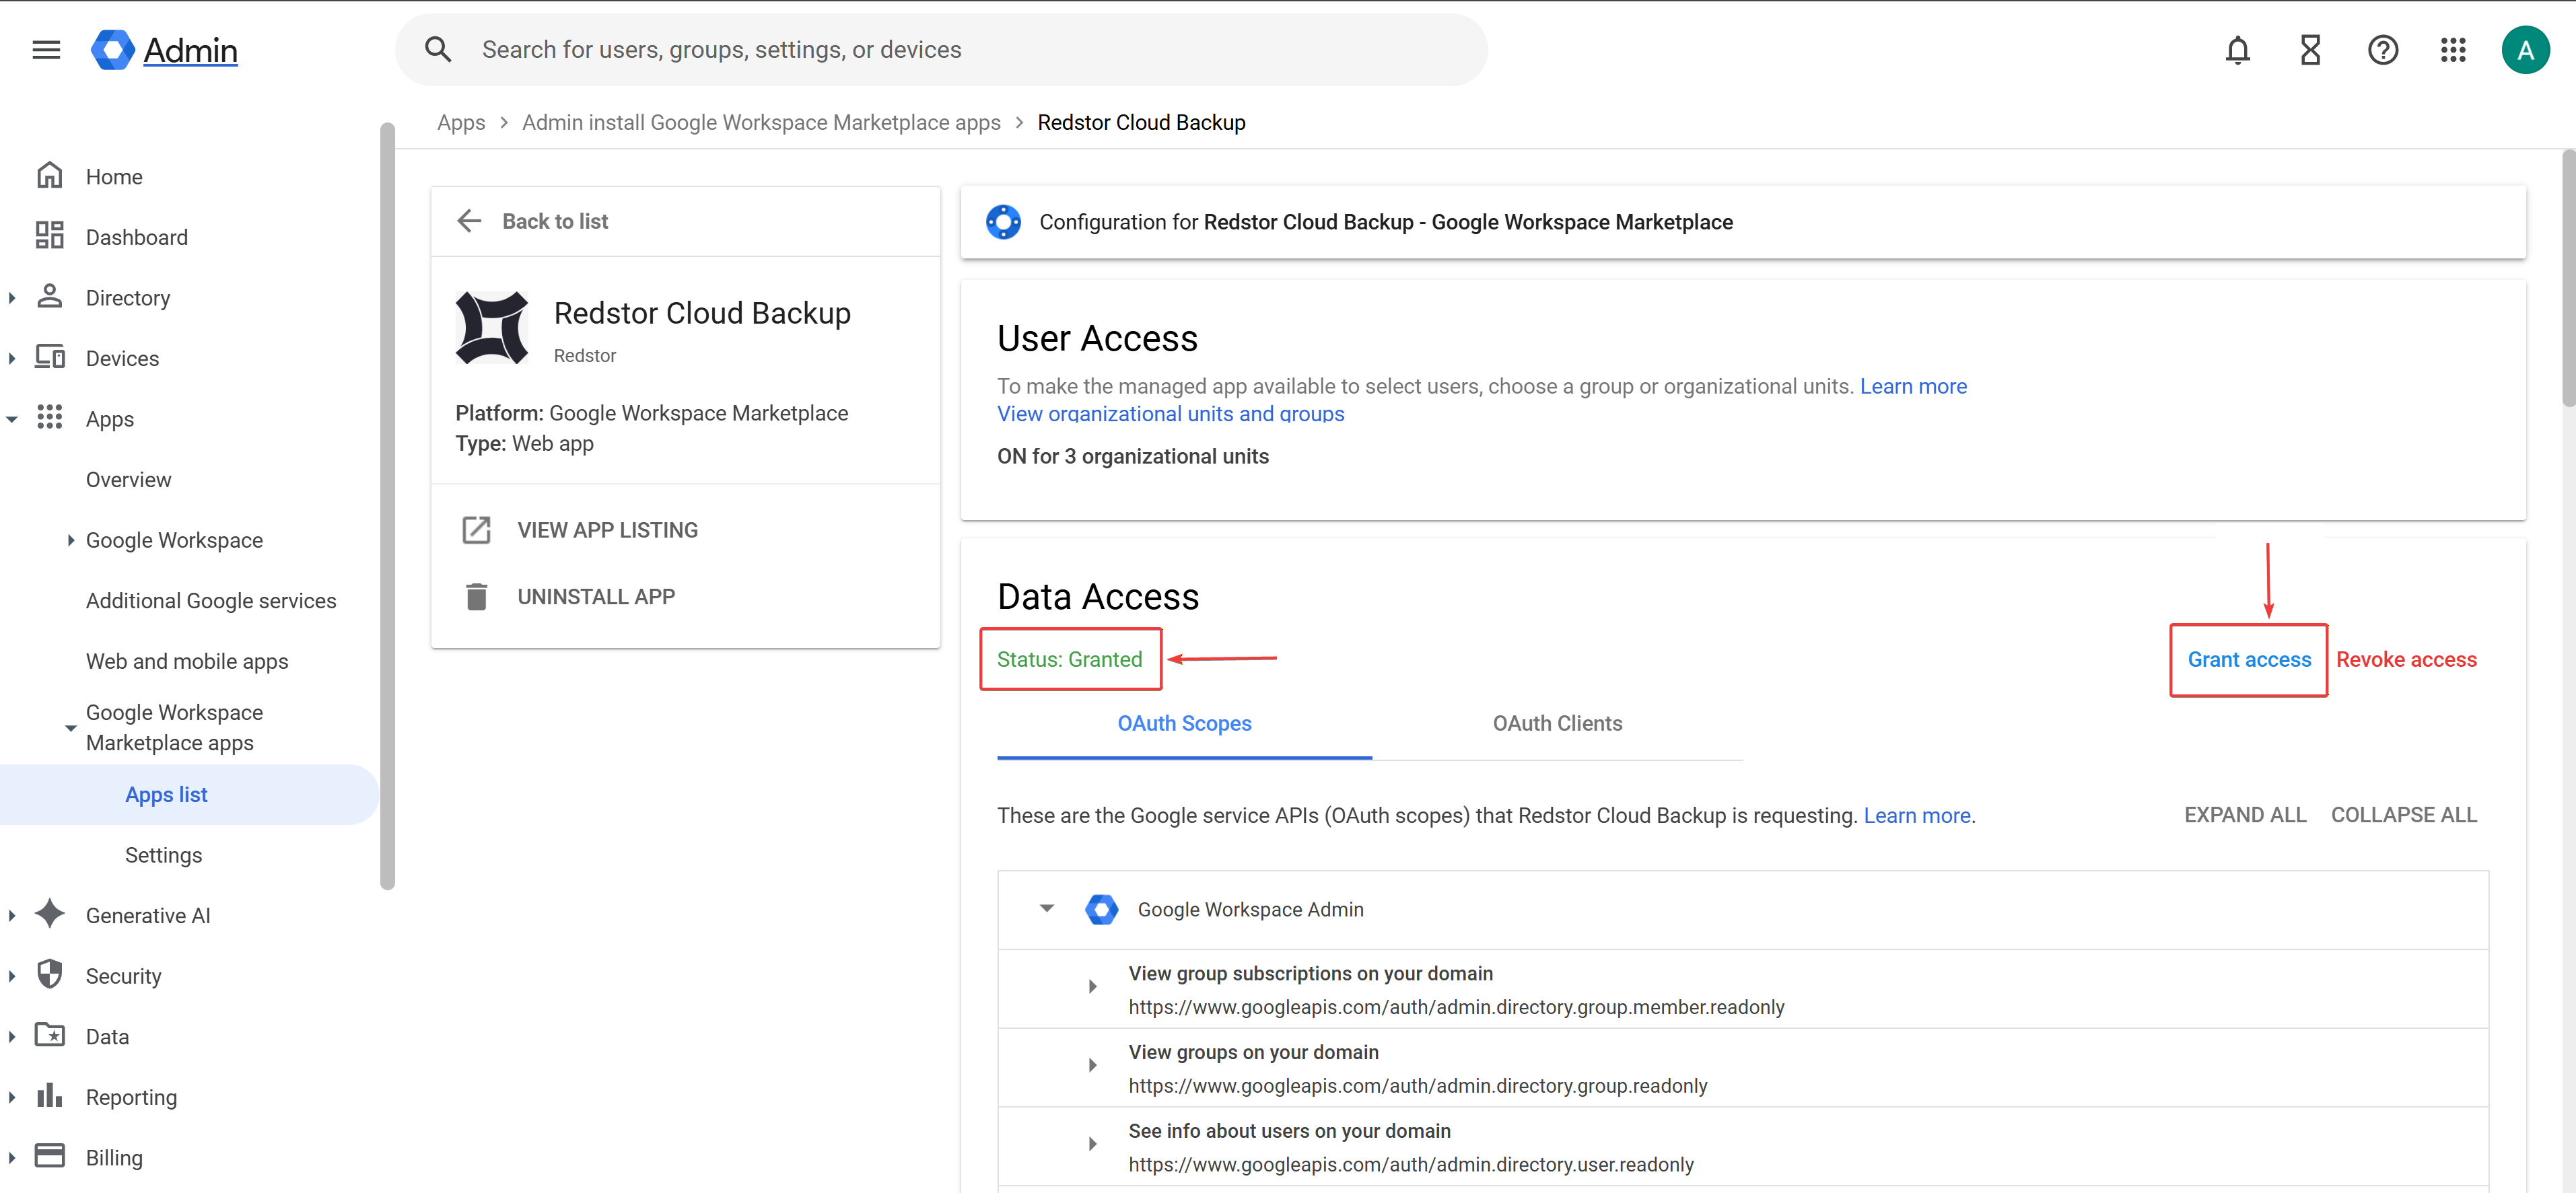Click the Revoke access button
The width and height of the screenshot is (2576, 1193).
[2405, 660]
